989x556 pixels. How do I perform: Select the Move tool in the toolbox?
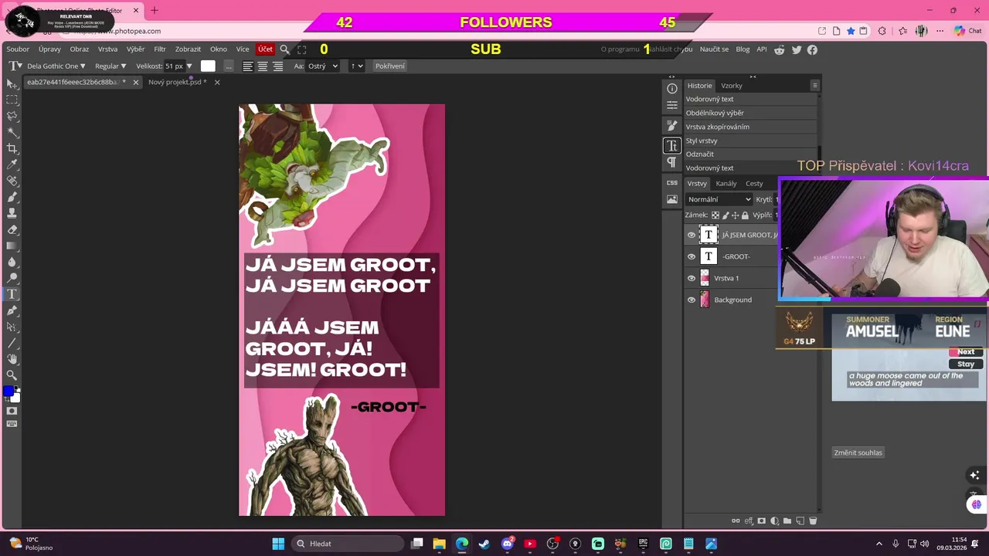(x=12, y=83)
